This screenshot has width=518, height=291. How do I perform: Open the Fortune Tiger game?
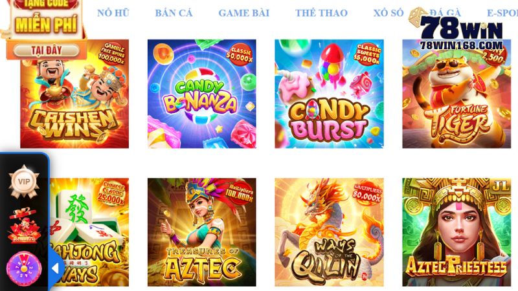click(456, 94)
